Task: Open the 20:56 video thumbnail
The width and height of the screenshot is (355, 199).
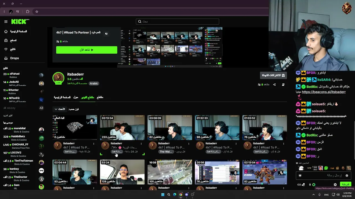Action: (x=217, y=172)
